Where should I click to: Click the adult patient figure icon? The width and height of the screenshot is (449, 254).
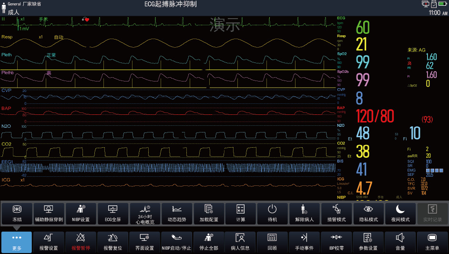(4, 8)
